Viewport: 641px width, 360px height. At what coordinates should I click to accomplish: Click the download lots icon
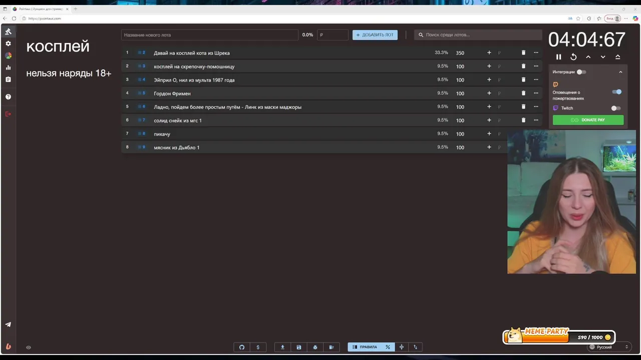click(282, 347)
